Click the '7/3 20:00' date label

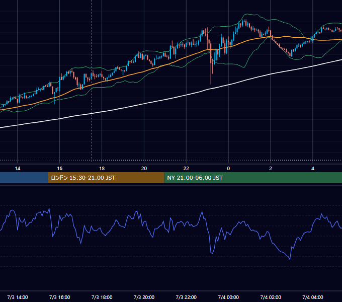click(144, 297)
